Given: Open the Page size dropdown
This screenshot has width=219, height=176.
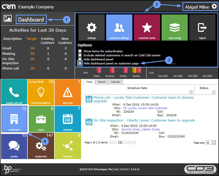Looking at the screenshot, I should point(214,143).
